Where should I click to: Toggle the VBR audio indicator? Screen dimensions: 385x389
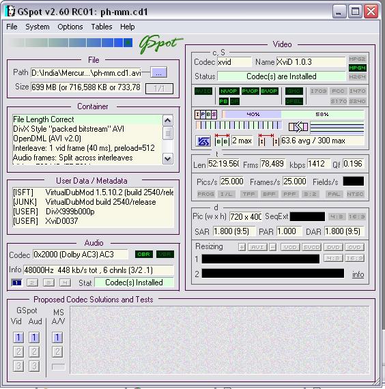coord(165,255)
